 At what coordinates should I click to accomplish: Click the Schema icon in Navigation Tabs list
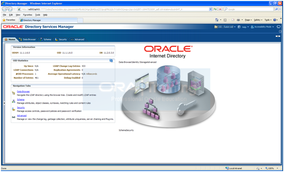[x=14, y=101]
